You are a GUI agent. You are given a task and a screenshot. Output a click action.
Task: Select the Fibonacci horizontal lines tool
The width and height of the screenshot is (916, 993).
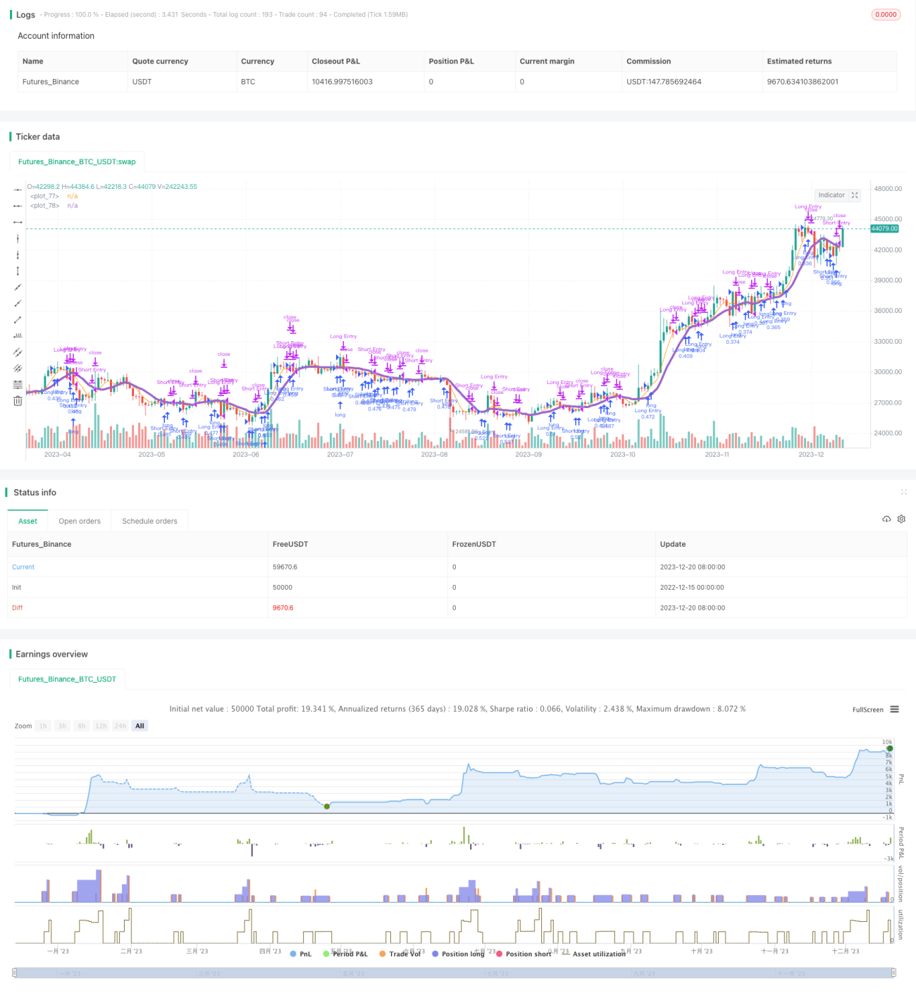click(18, 384)
